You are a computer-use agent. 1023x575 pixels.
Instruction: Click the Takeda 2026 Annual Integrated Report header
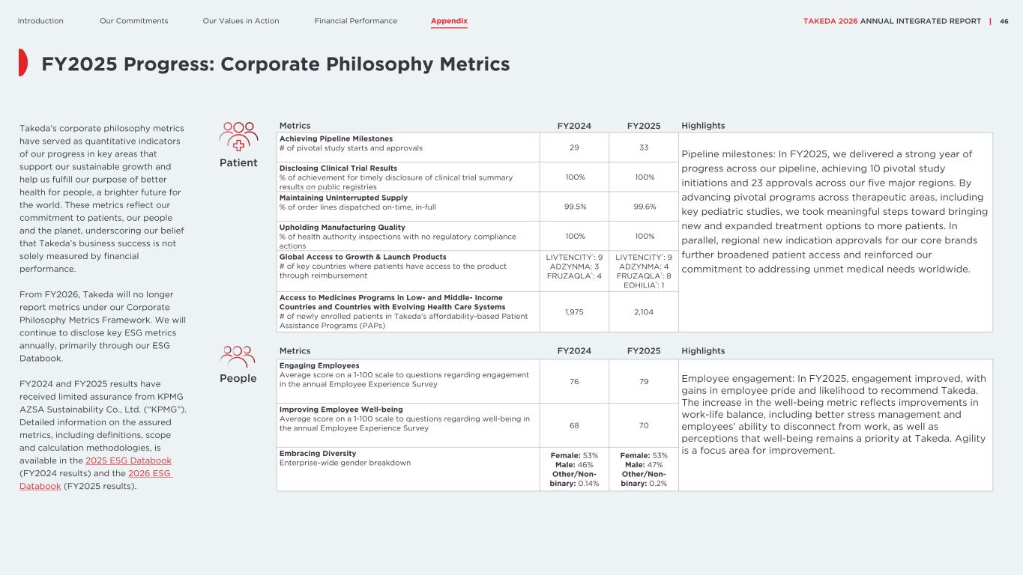point(892,21)
